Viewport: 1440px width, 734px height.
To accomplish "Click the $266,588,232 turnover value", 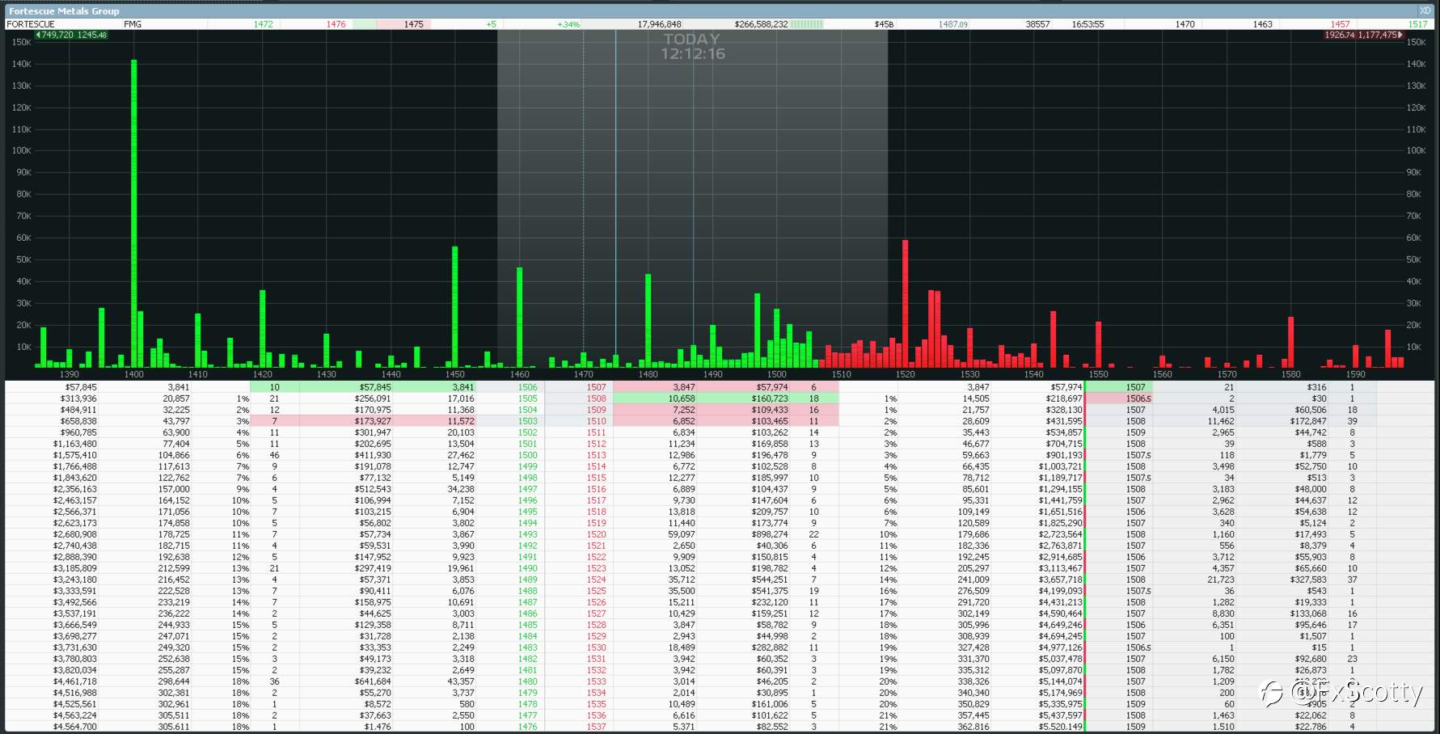I will (x=761, y=24).
